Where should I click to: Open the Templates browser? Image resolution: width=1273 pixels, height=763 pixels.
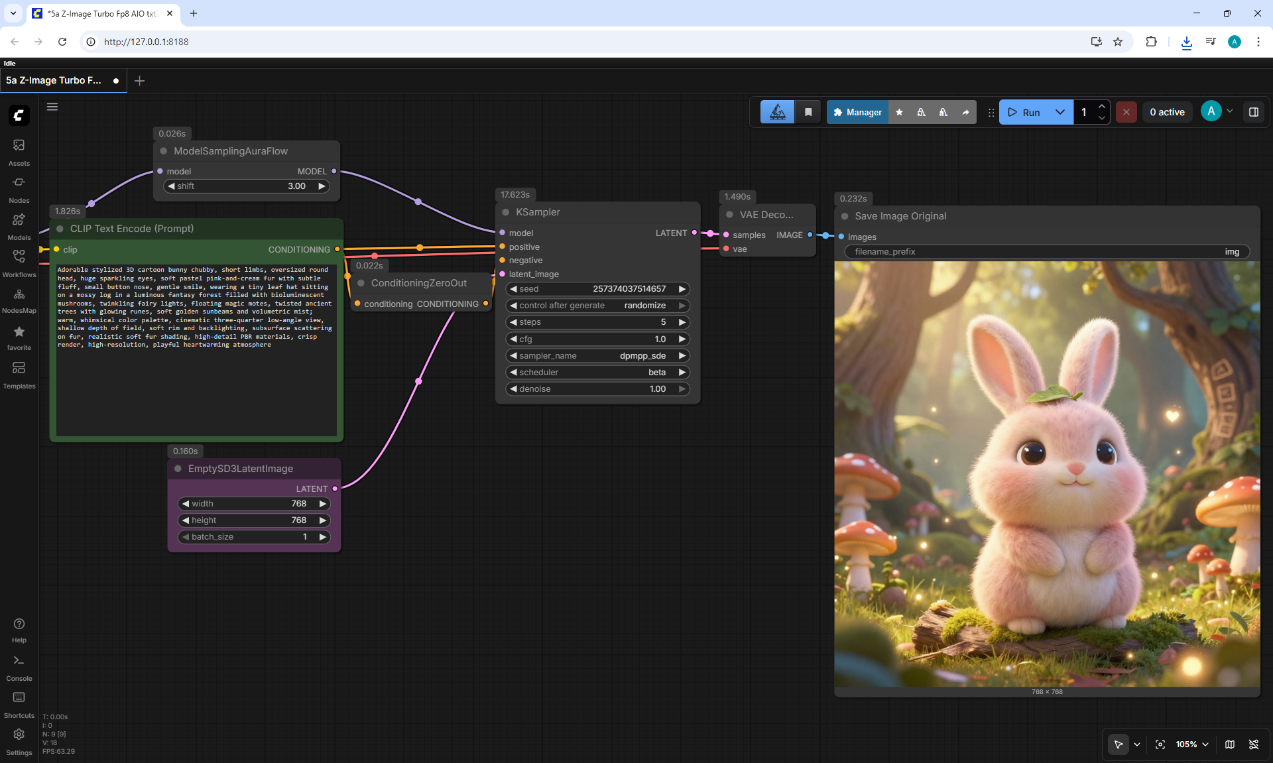click(19, 375)
